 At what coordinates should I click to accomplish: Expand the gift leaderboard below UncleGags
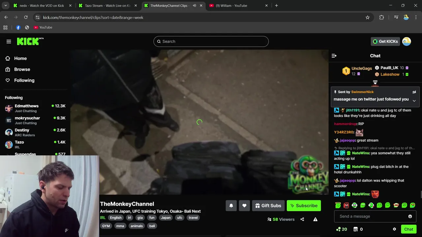coord(375,82)
